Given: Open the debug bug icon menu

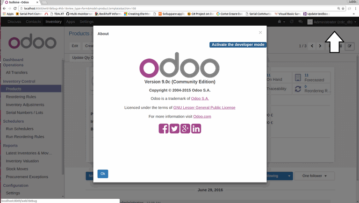Looking at the screenshot, I should [x=281, y=22].
